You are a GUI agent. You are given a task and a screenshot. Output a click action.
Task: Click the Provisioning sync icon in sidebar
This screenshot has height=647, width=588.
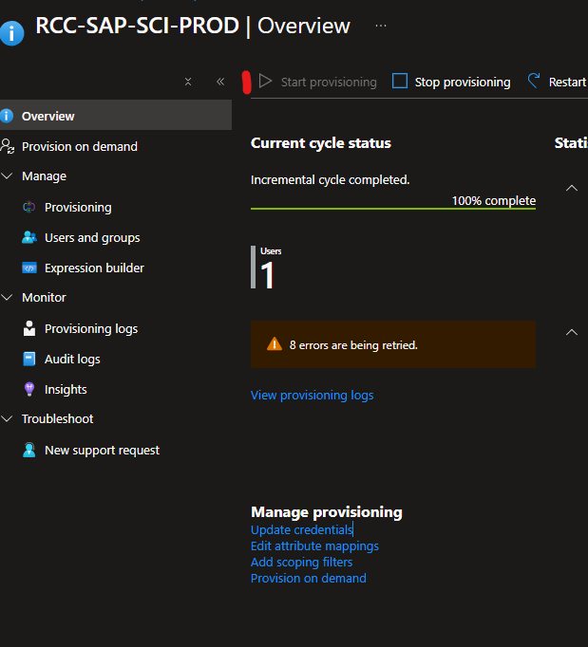click(x=28, y=207)
